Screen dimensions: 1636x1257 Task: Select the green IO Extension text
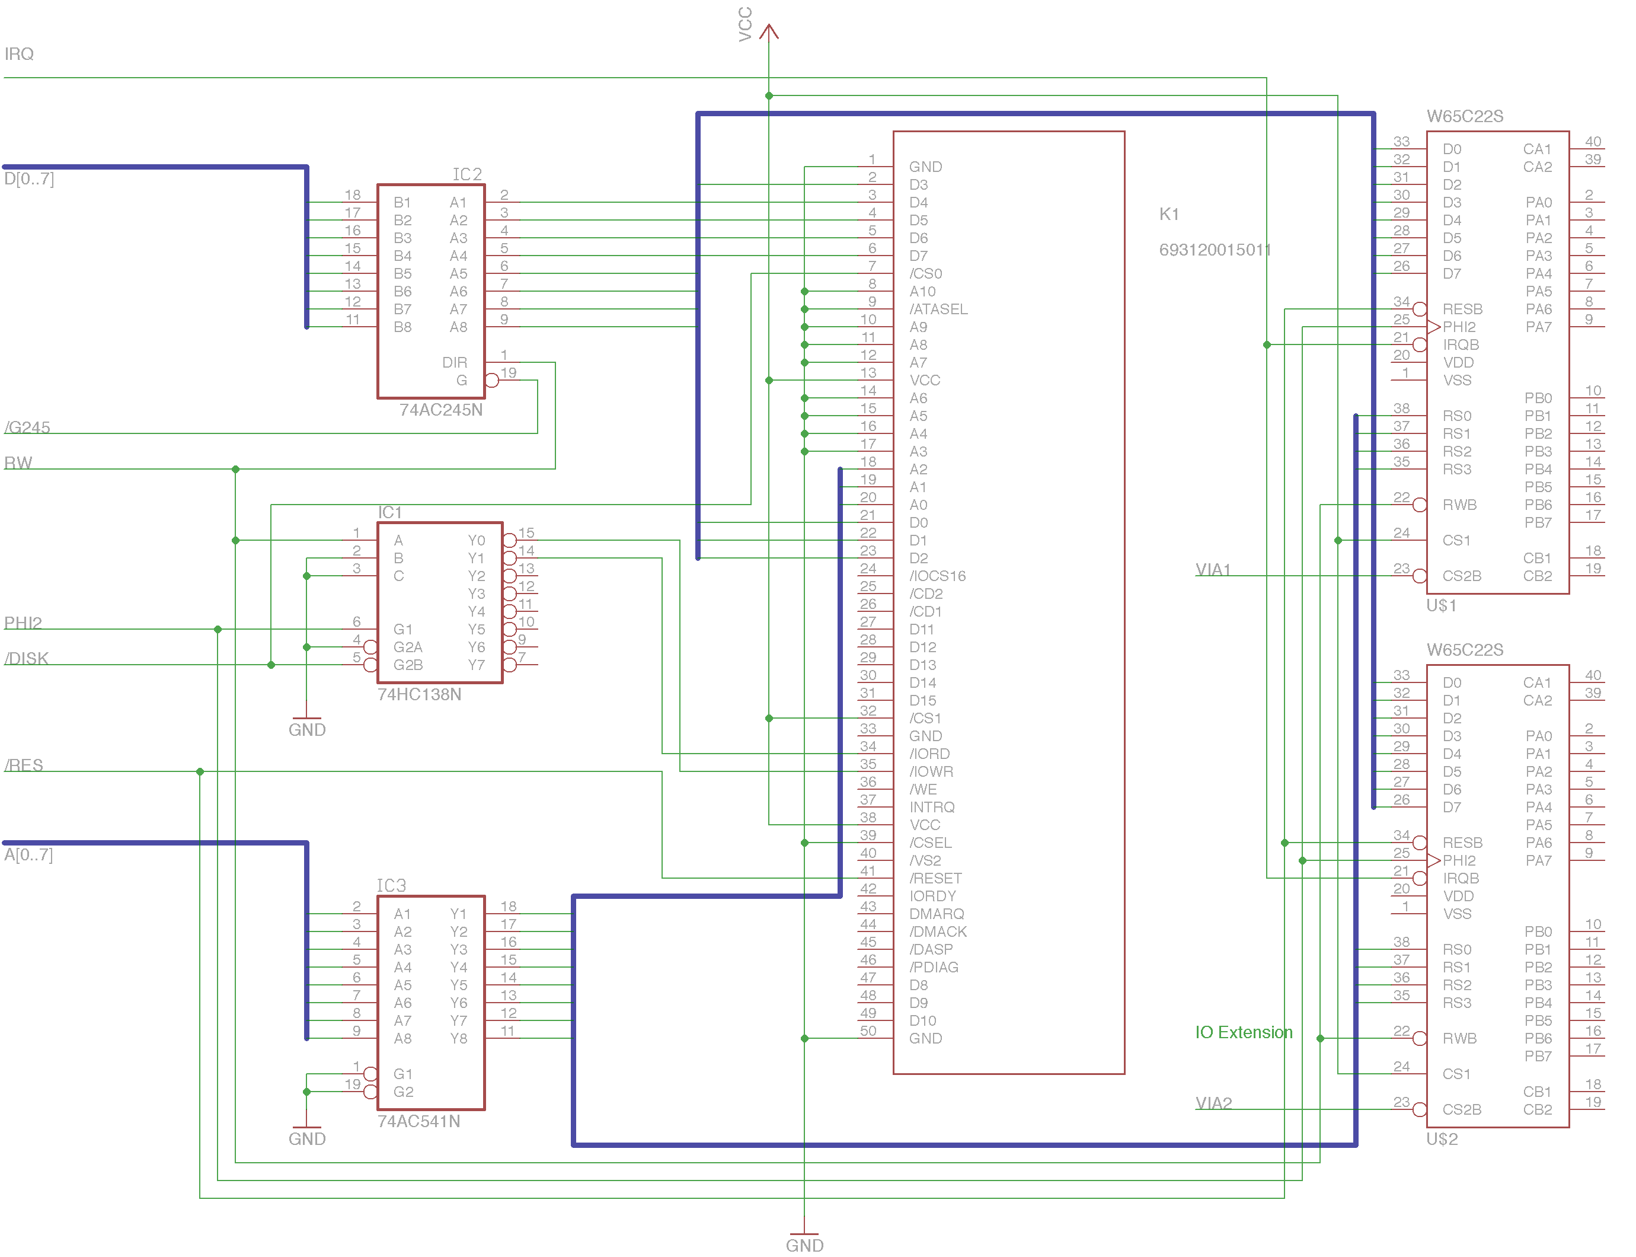[1243, 1032]
